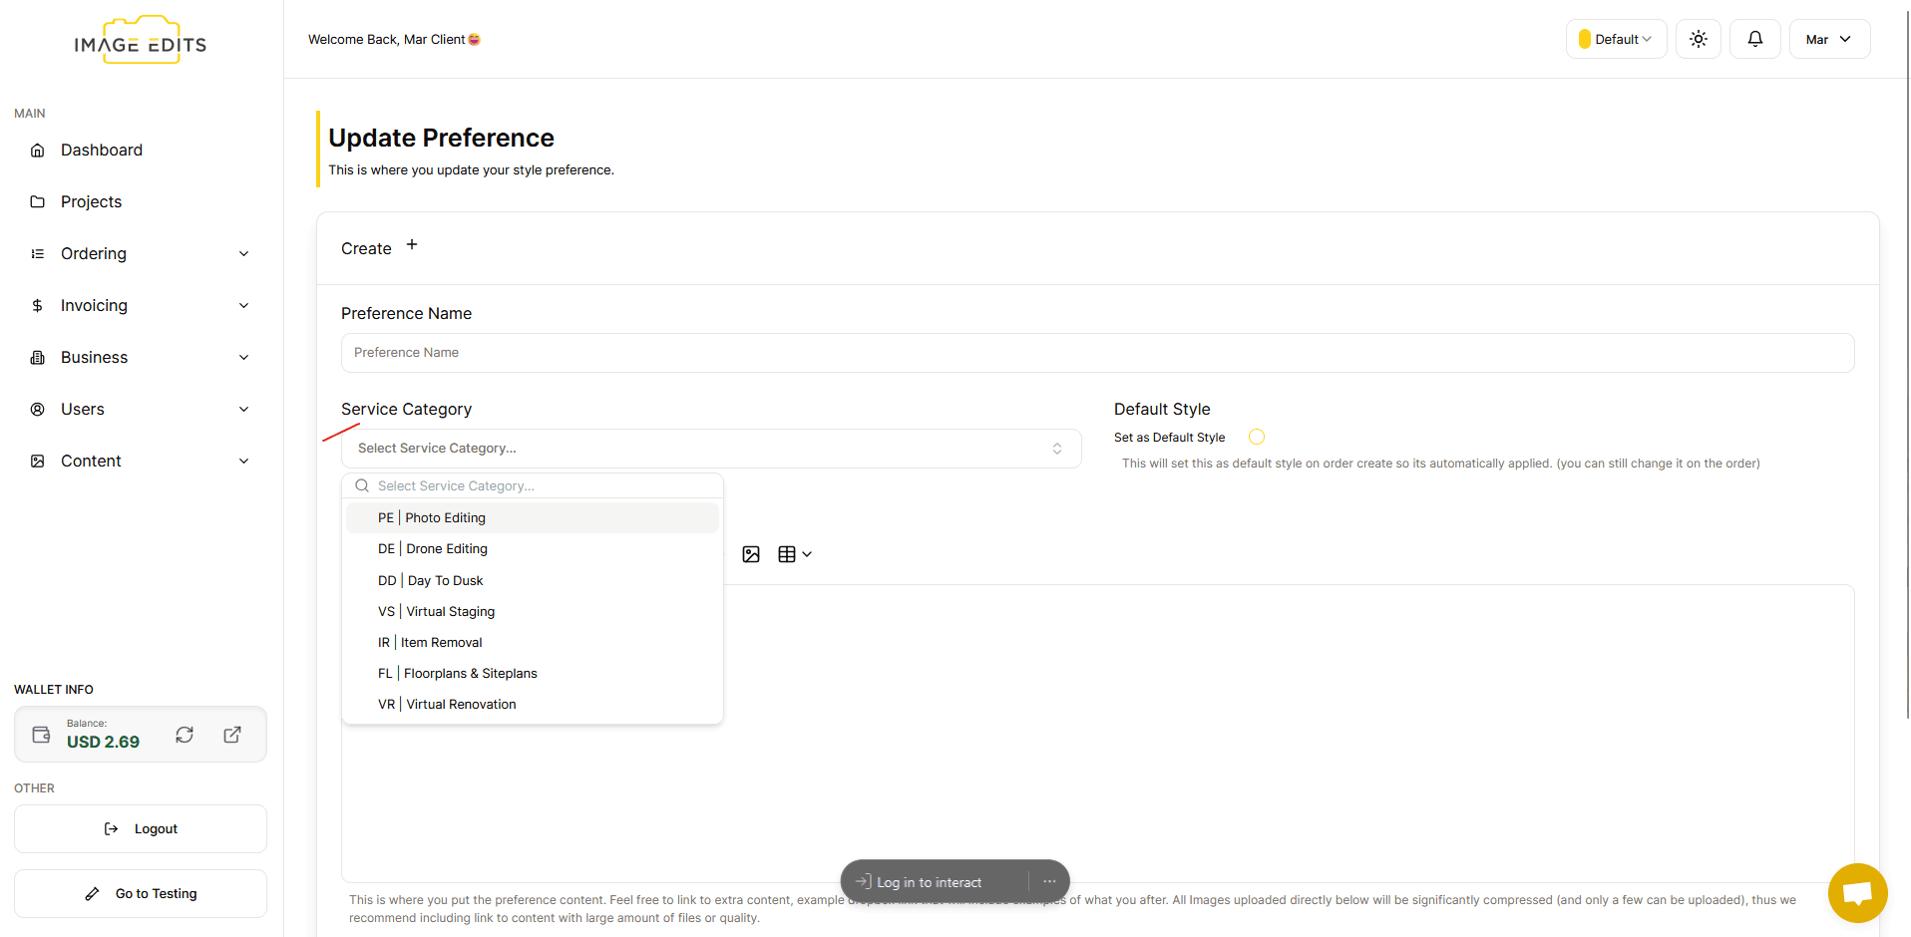Refresh the wallet balance
Screen dimensions: 1911x937
185,735
